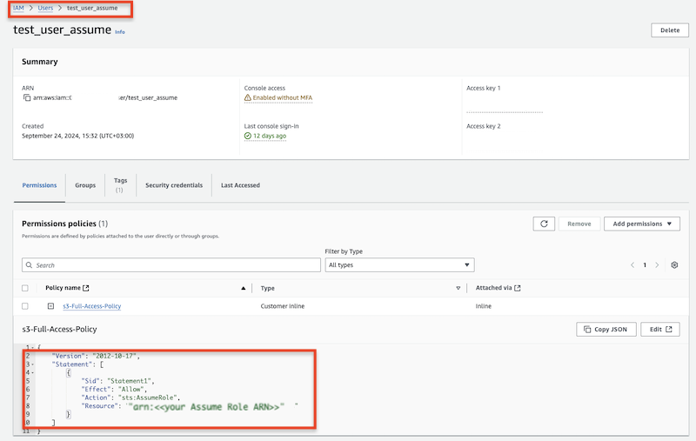
Task: Toggle the select all policies checkbox
Action: coord(25,288)
